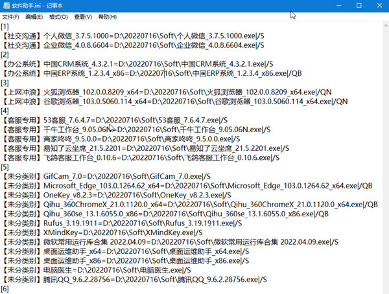Click the 腾讯QQ_9.6.2.28756 line
This screenshot has height=294, width=389.
134,279
